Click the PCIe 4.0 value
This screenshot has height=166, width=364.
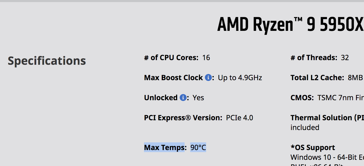(x=240, y=117)
